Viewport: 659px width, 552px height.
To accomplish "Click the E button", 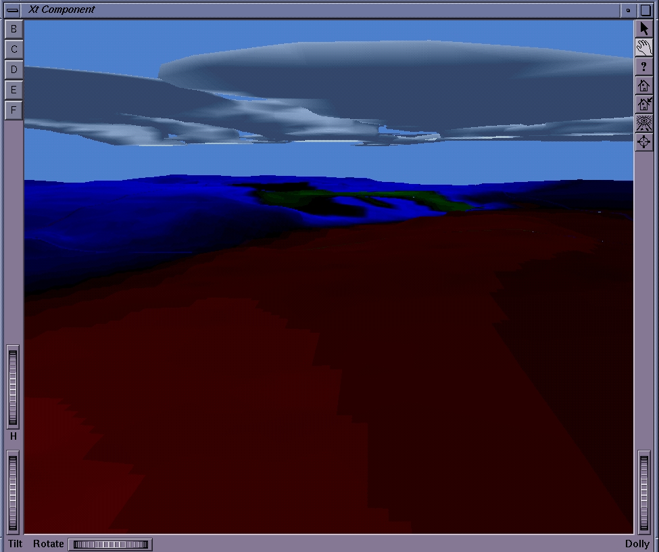I will [x=14, y=89].
